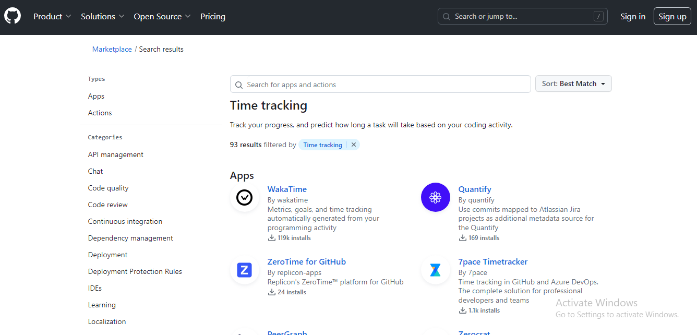This screenshot has height=335, width=697.
Task: Select the IDEs category
Action: [95, 288]
